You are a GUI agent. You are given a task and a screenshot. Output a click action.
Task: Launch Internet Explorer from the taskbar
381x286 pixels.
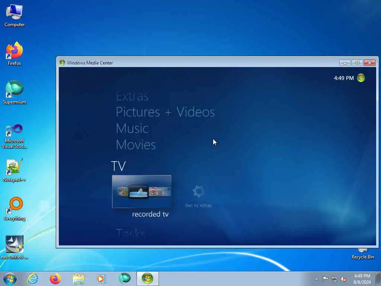[x=33, y=279]
